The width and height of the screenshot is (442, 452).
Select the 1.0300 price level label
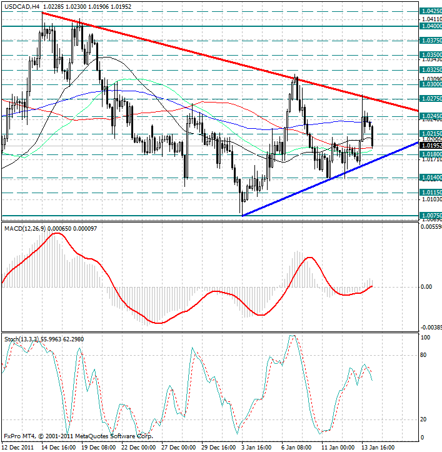tap(431, 84)
